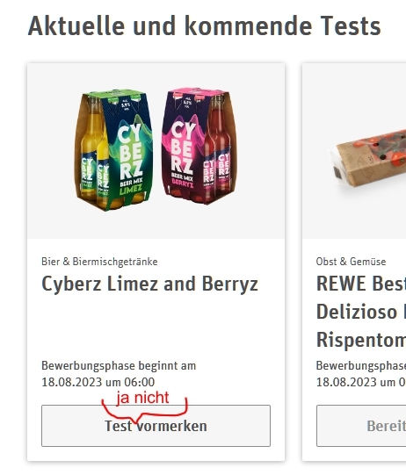Select the Obst & Gemüse category label

[x=351, y=262]
